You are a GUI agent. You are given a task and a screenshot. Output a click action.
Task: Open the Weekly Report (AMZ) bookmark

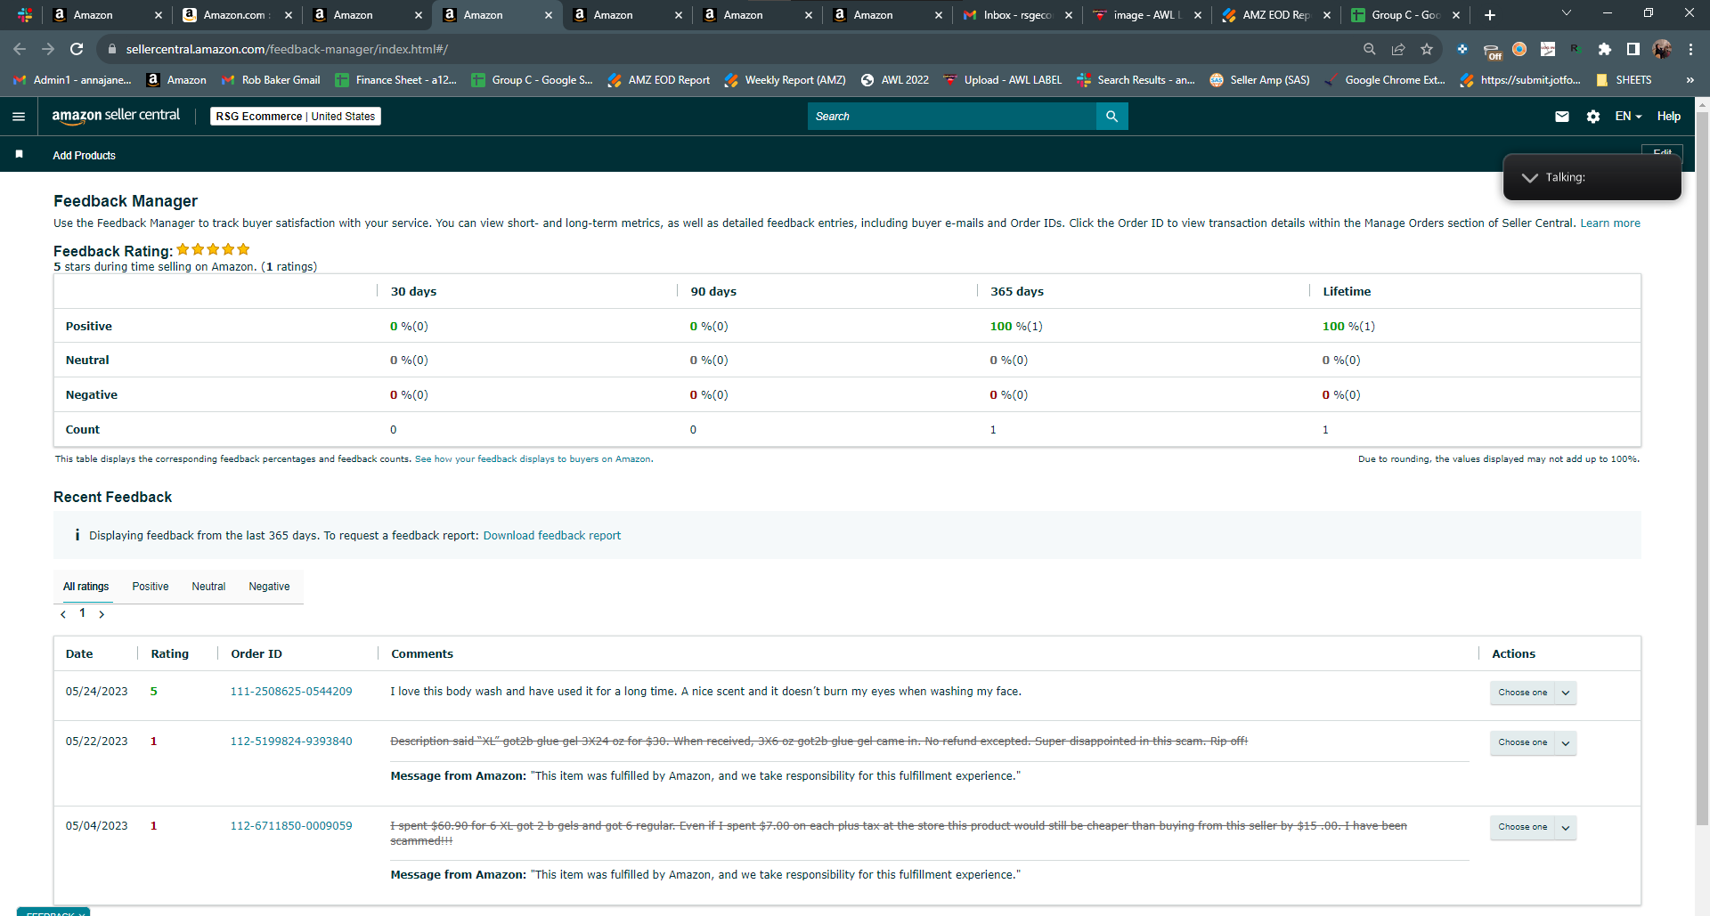click(785, 80)
